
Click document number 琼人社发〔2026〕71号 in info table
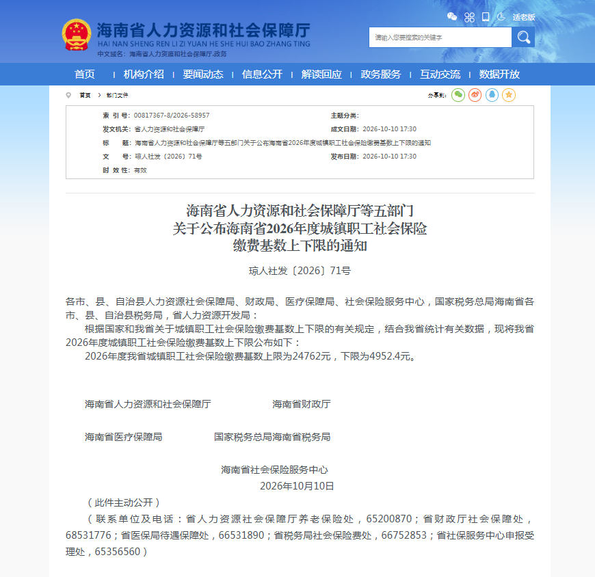pos(168,157)
